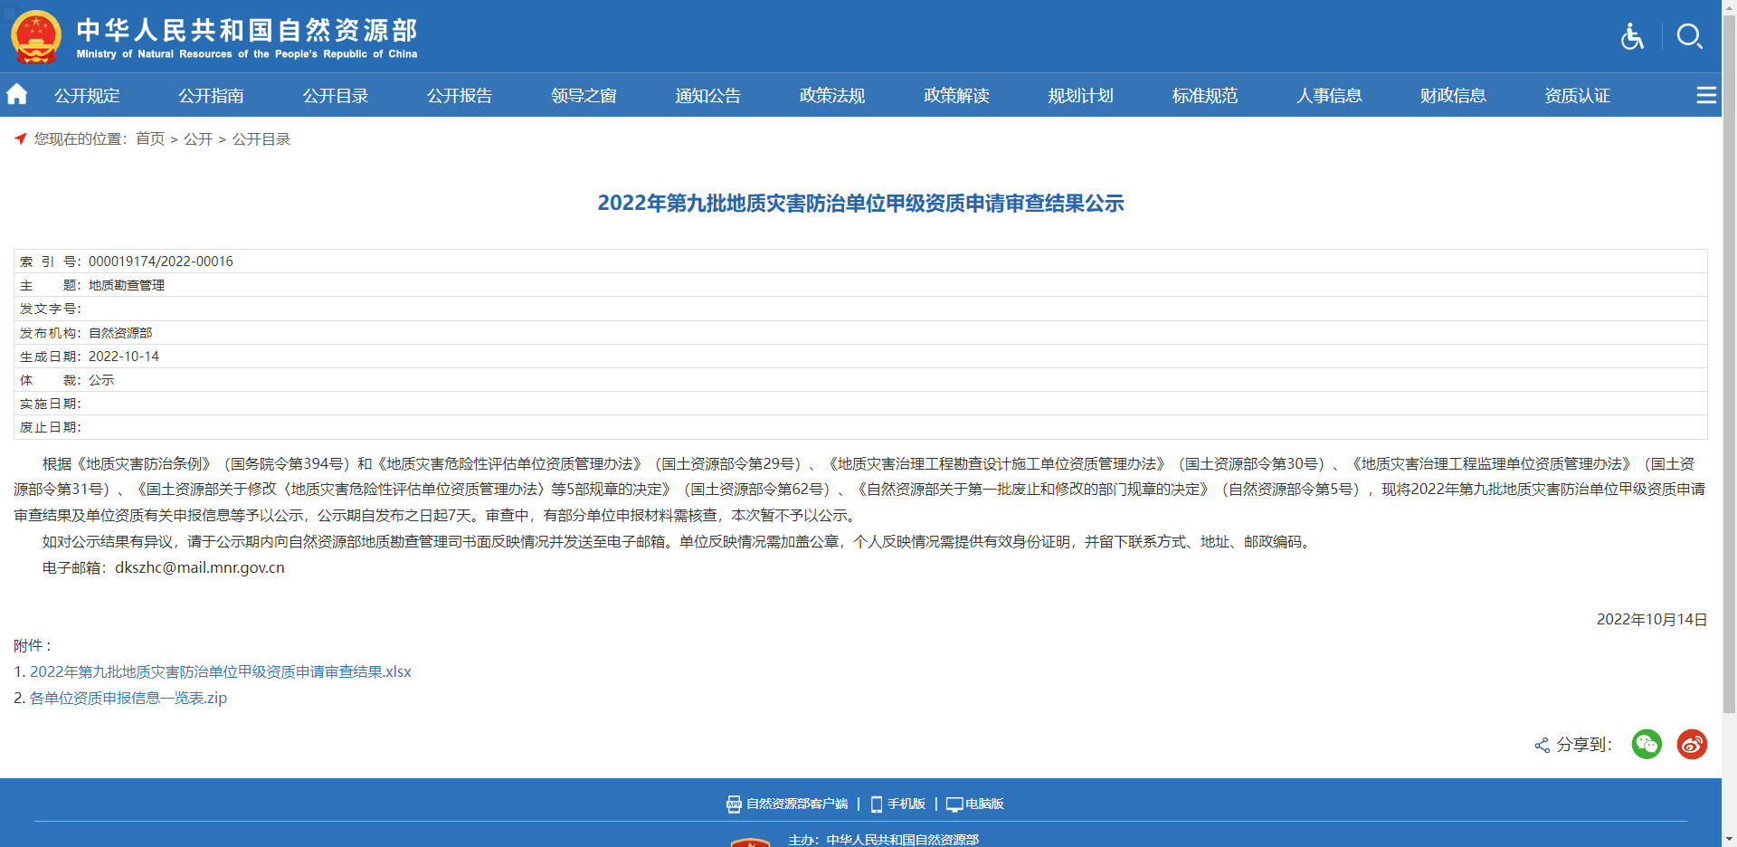Open the 公开报告 navigation menu
The image size is (1737, 847).
tap(460, 95)
